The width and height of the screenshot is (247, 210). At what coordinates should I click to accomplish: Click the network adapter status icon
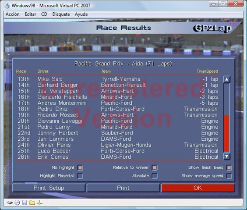39,203
